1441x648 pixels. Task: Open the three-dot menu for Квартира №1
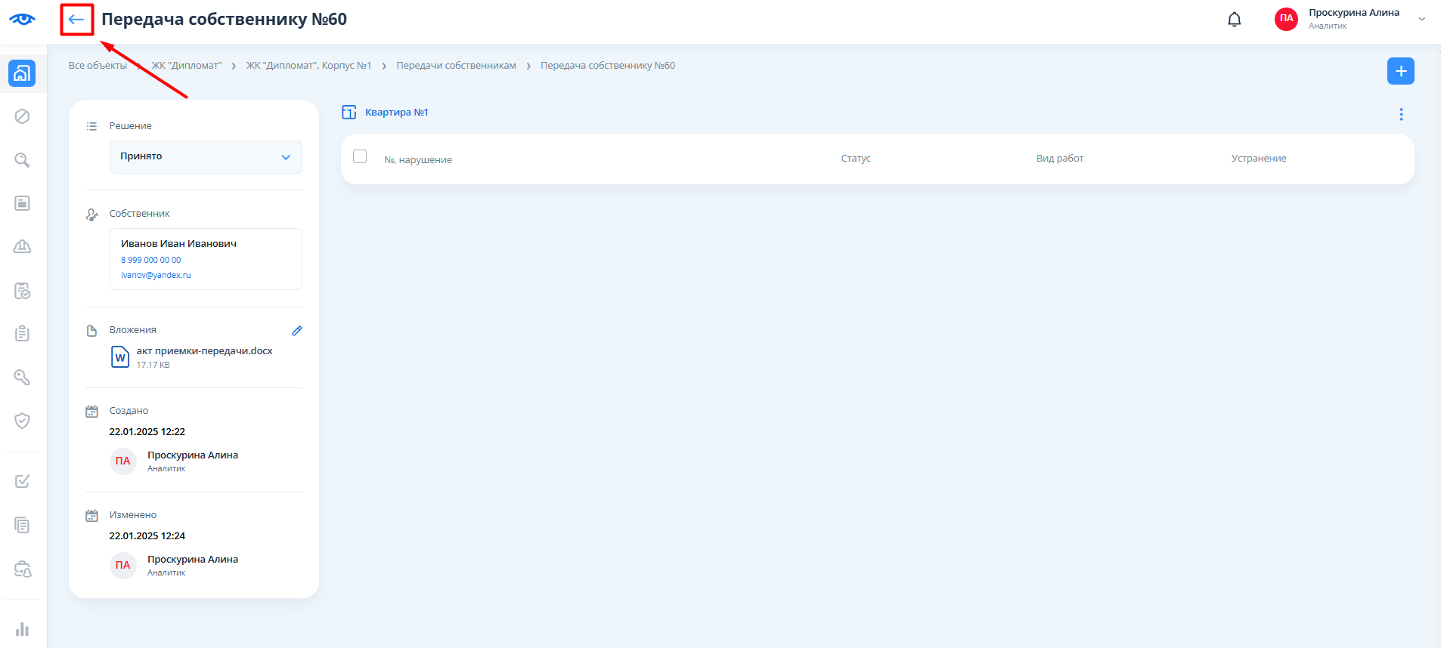point(1400,114)
